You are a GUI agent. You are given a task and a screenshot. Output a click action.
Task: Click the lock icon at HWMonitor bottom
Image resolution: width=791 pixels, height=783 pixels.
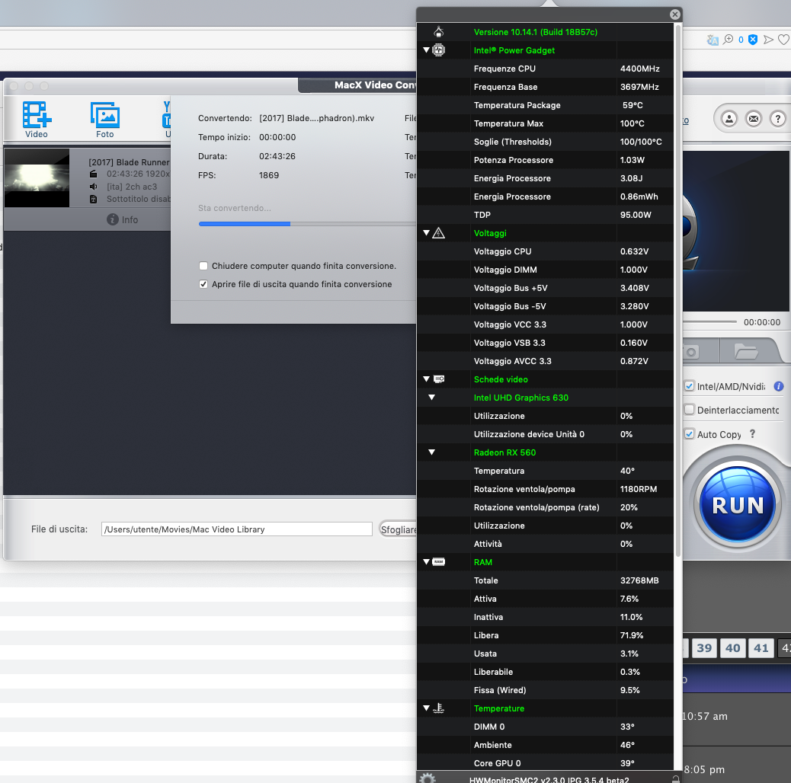click(675, 779)
